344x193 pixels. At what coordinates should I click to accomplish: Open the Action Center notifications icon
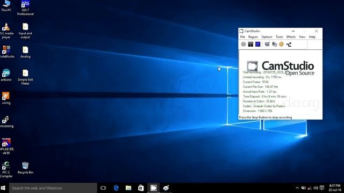(x=322, y=188)
